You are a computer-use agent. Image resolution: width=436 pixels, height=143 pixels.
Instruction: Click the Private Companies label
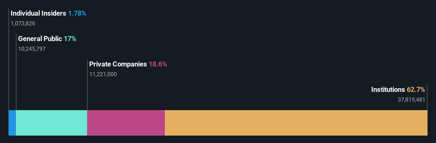point(118,64)
